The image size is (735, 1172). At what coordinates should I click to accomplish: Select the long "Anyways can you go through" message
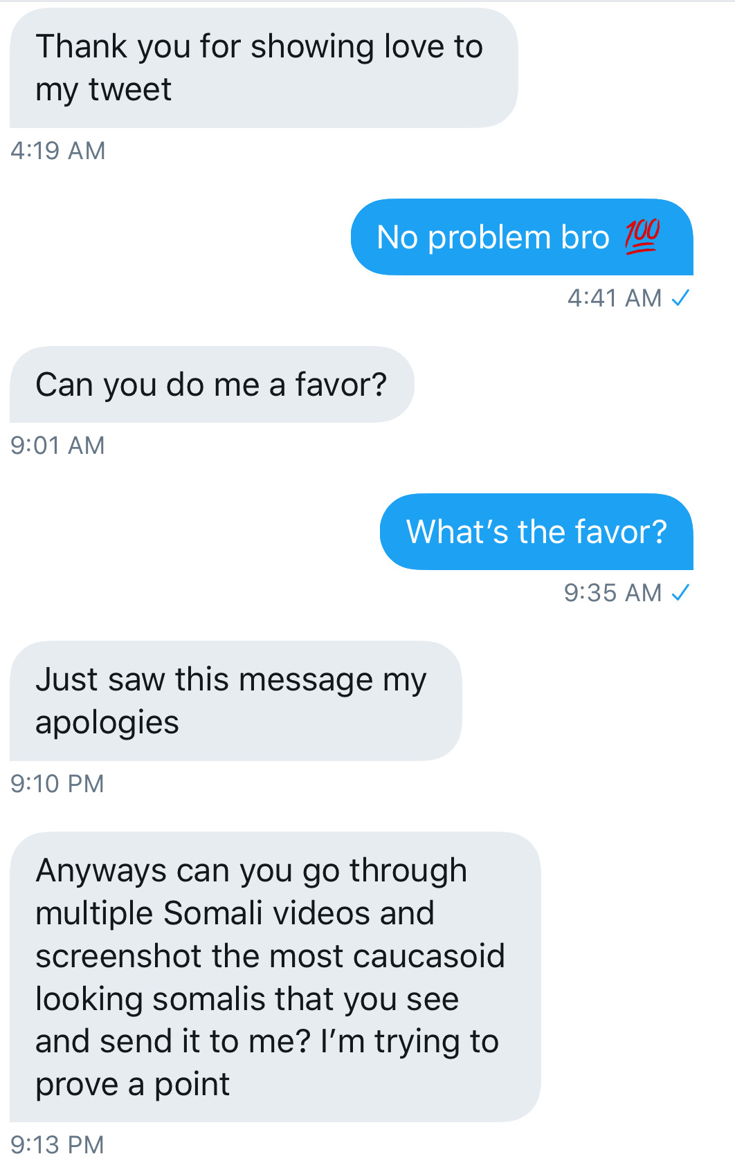pyautogui.click(x=275, y=977)
